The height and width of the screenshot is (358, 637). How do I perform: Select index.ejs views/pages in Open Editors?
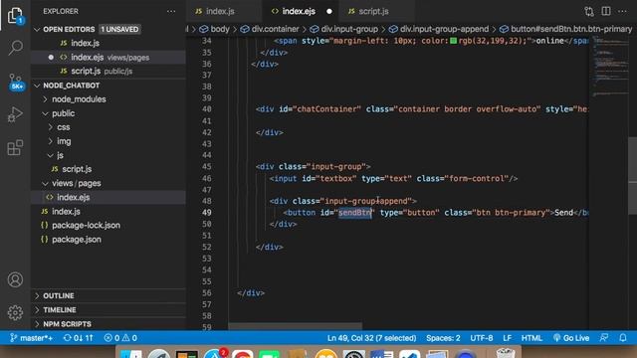109,58
